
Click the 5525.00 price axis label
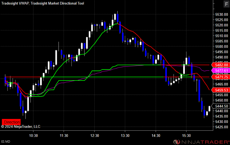point(222,20)
